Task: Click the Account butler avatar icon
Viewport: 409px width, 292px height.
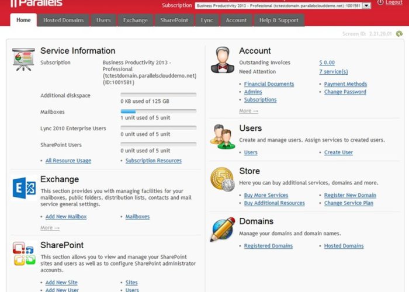Action: point(223,60)
